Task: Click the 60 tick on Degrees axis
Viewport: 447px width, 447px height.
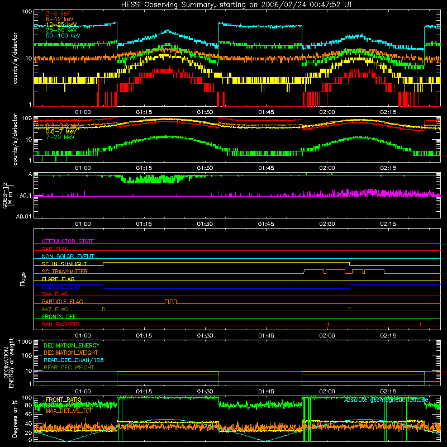Action: point(28,415)
